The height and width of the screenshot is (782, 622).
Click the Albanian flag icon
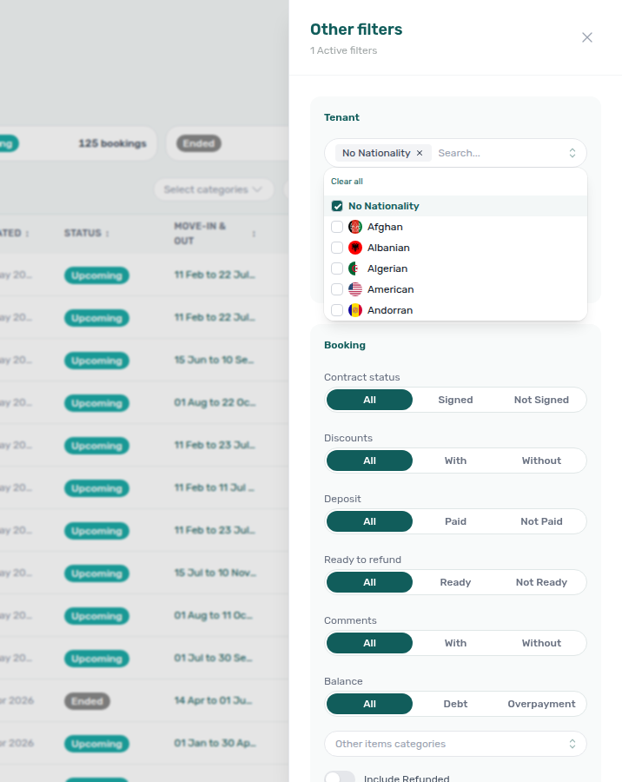coord(355,248)
